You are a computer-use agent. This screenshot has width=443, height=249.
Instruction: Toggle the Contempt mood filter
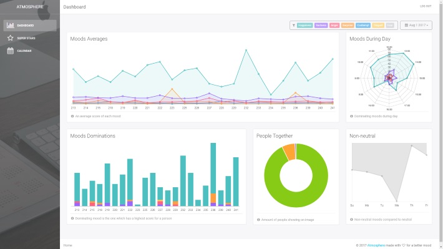tap(363, 26)
